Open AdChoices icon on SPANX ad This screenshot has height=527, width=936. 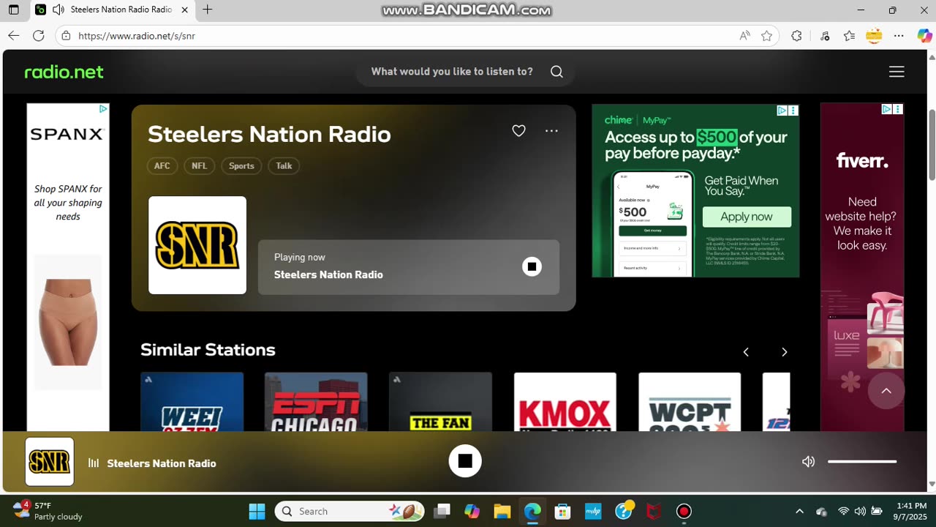(103, 109)
